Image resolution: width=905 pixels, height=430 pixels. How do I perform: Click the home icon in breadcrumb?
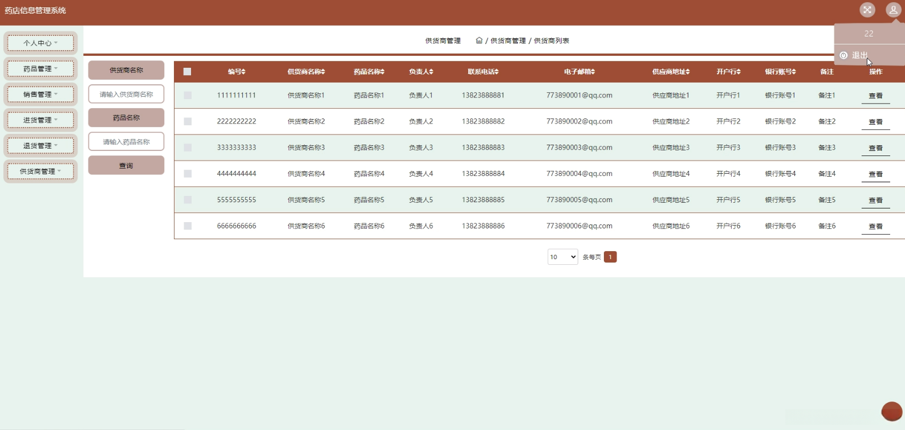tap(479, 40)
